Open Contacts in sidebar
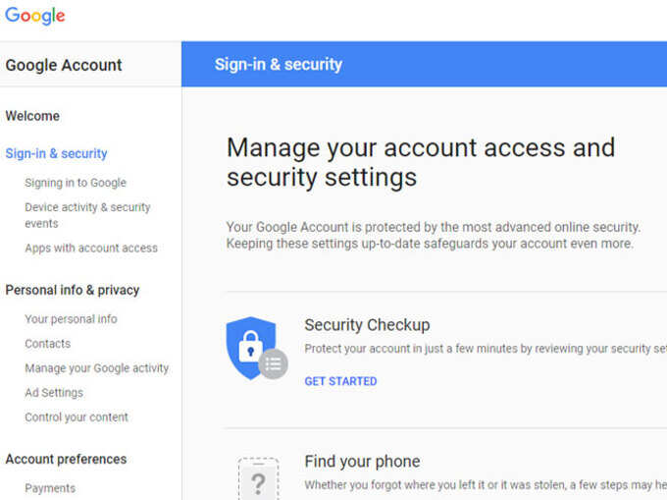This screenshot has height=500, width=667. point(48,344)
